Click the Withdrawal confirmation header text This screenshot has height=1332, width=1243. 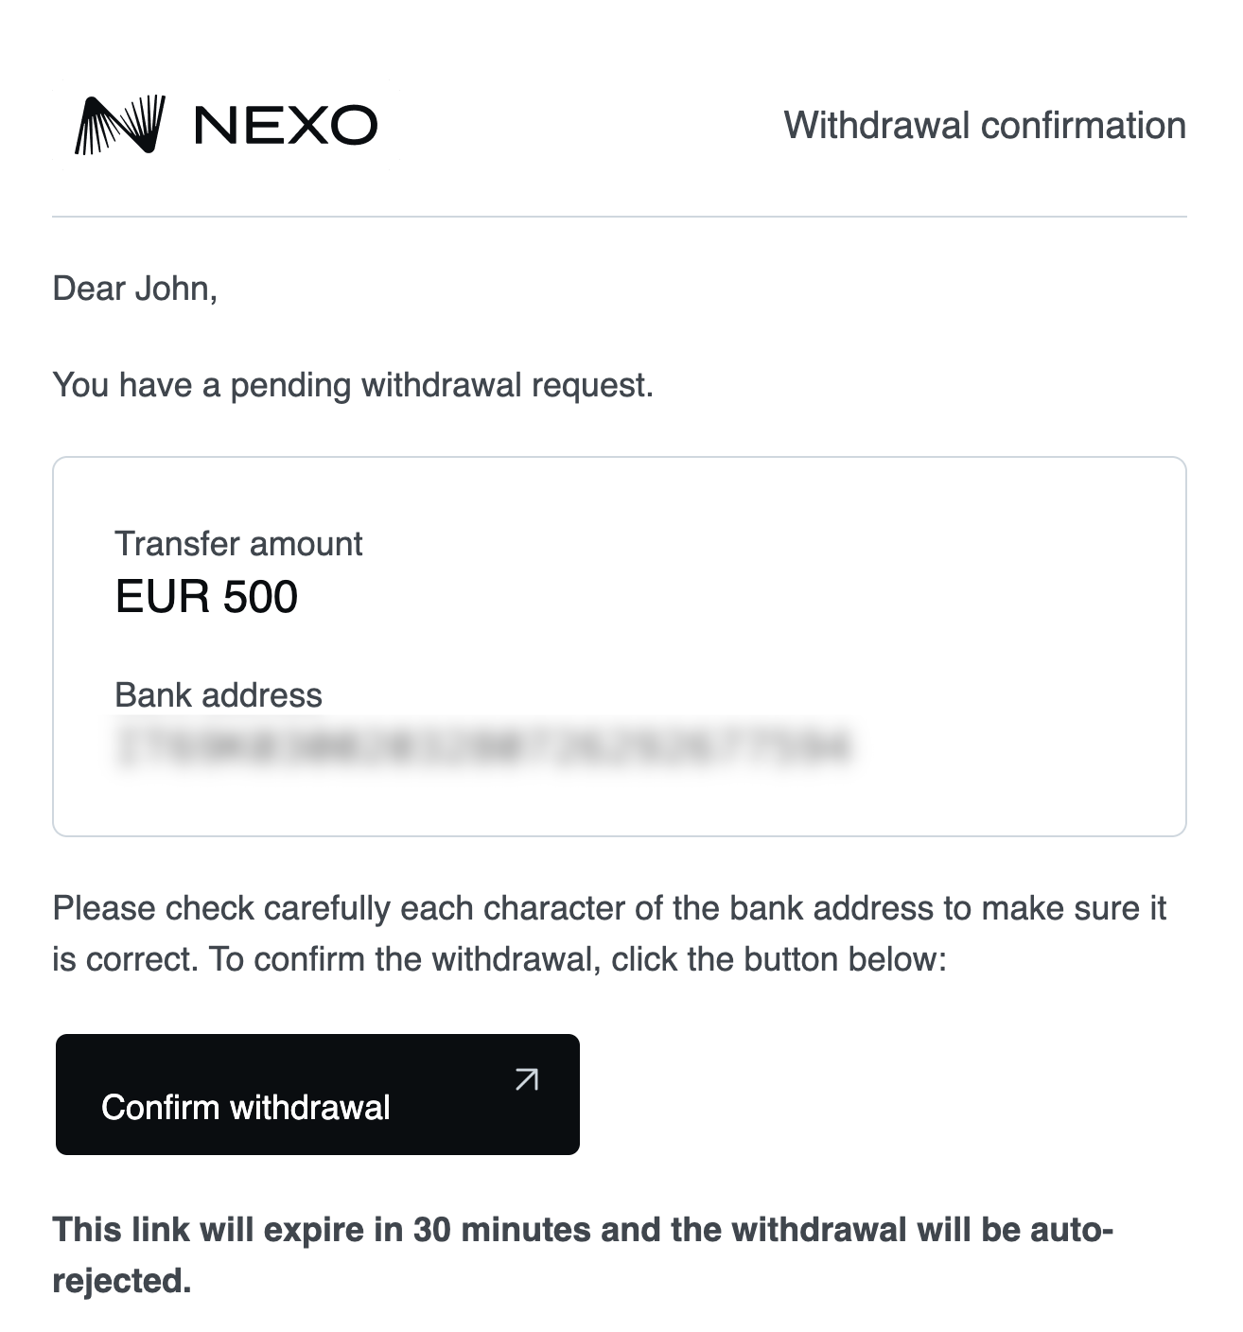coord(984,124)
